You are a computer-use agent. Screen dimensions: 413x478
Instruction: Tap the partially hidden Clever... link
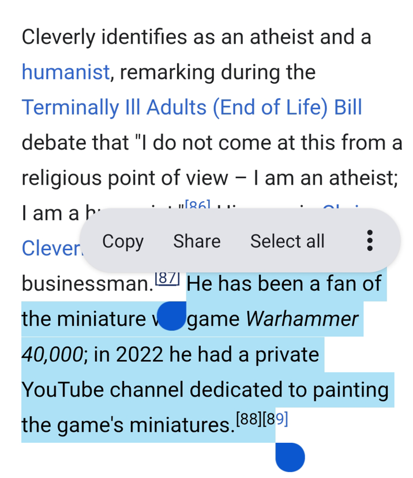pyautogui.click(x=52, y=248)
